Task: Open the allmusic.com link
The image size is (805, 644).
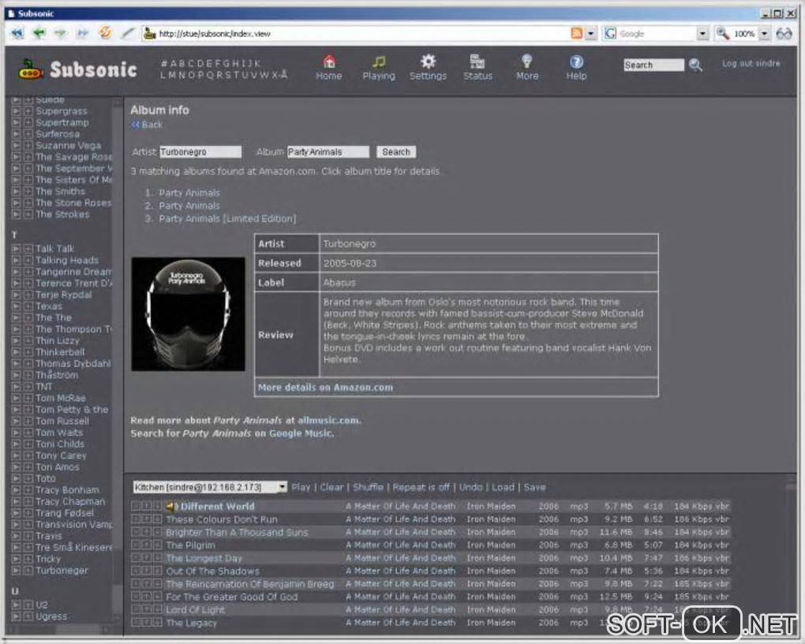Action: (328, 420)
